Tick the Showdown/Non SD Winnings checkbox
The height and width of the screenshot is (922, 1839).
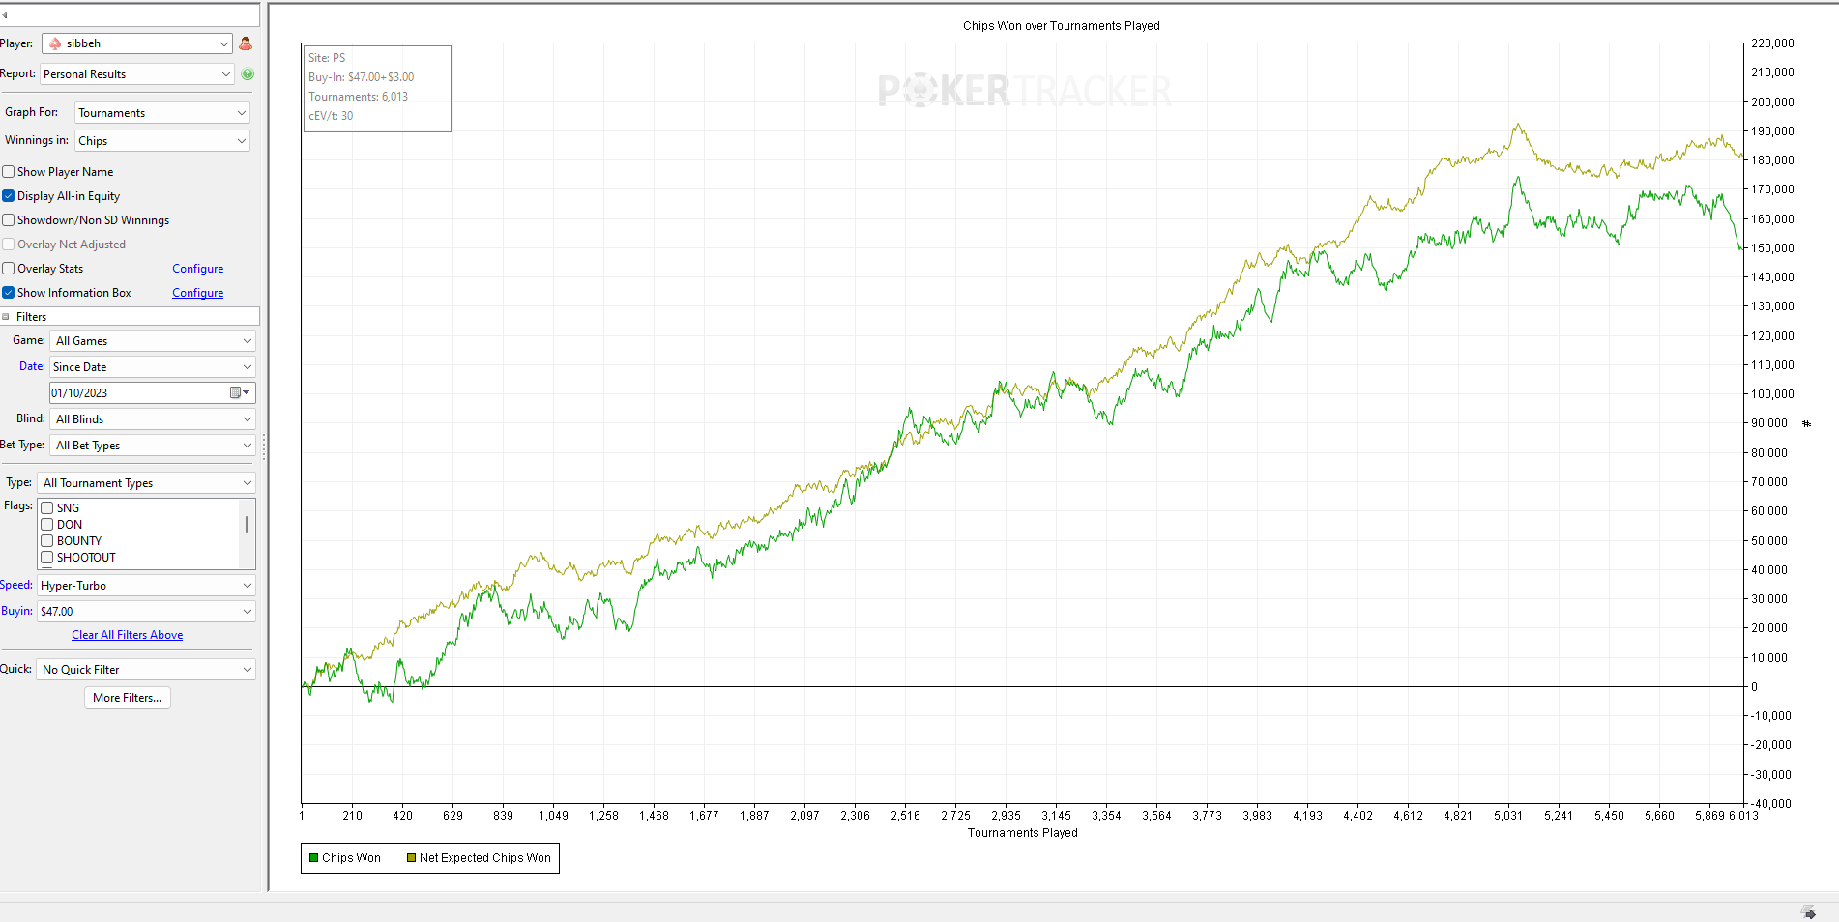tap(9, 220)
